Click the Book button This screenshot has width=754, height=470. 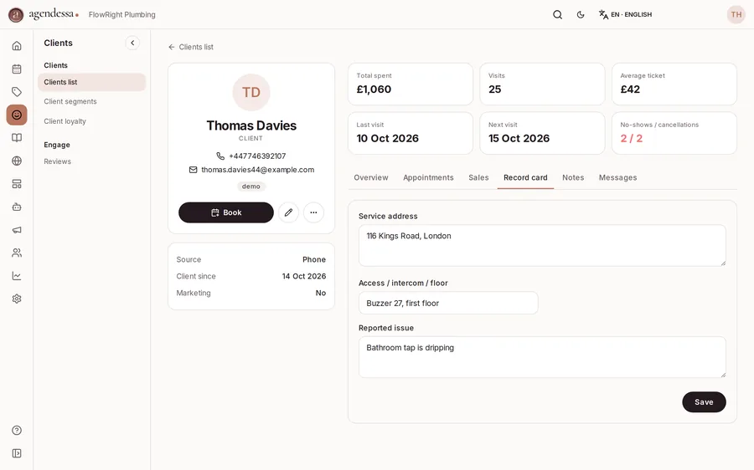click(226, 212)
